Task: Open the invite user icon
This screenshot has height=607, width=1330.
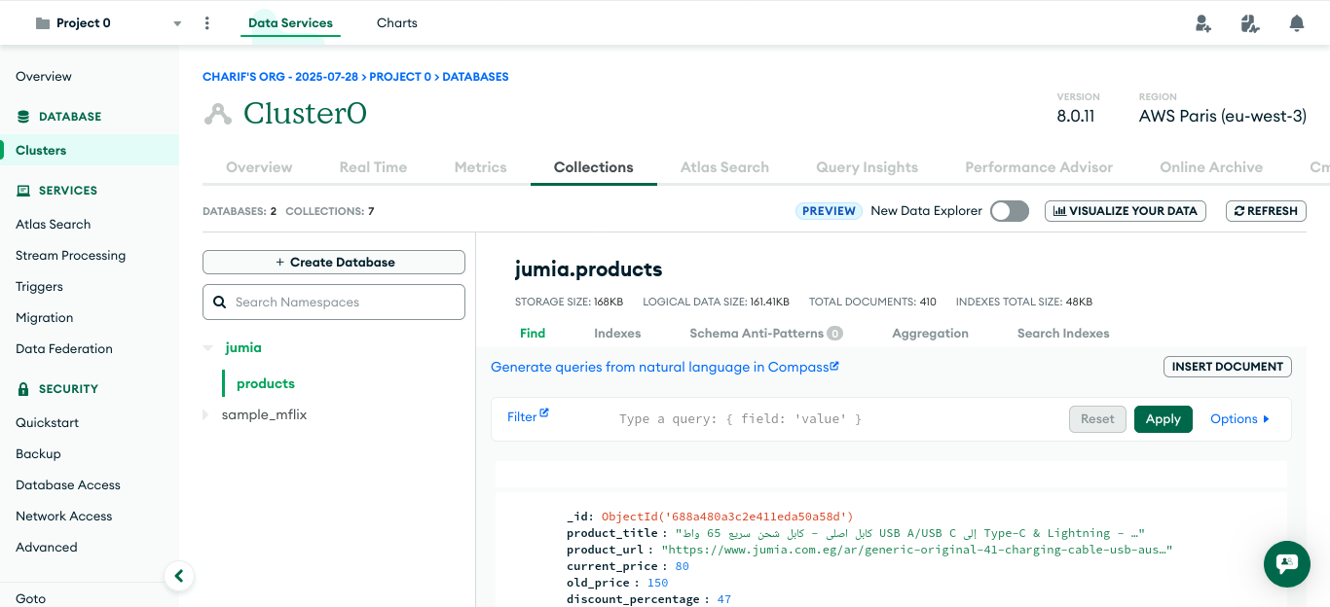Action: pos(1203,23)
